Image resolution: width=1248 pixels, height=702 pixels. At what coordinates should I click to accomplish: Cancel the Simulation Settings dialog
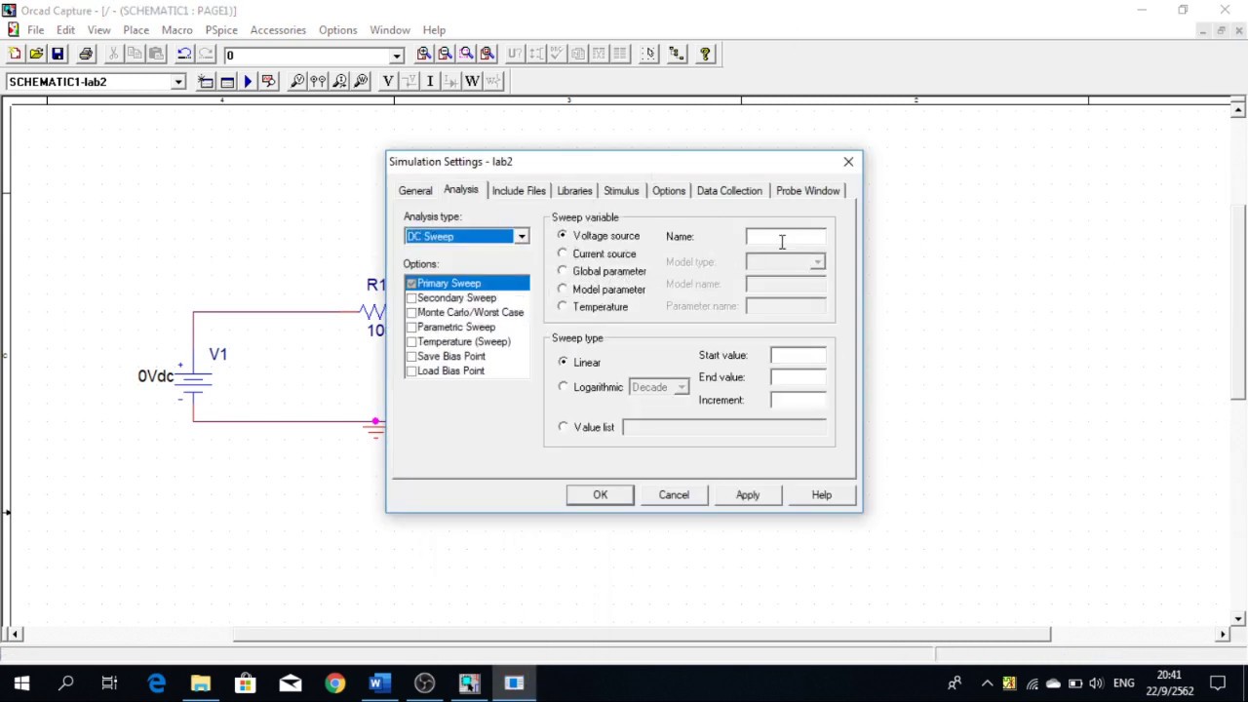click(x=674, y=495)
